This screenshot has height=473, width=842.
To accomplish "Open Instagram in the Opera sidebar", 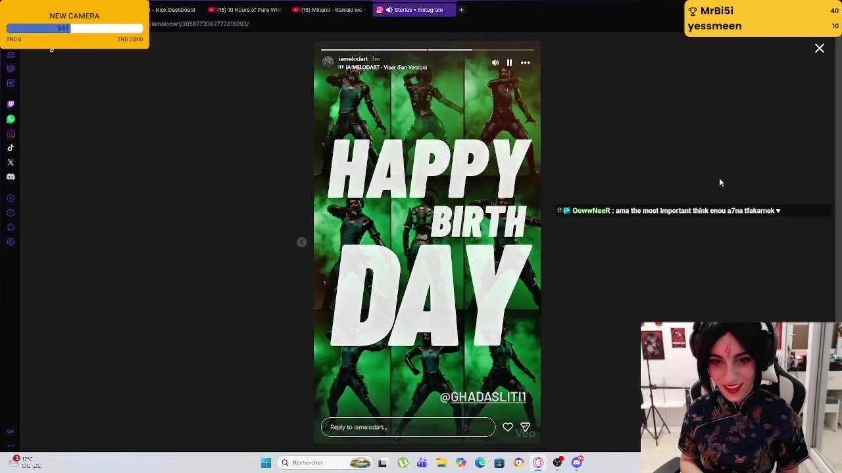I will tap(11, 133).
